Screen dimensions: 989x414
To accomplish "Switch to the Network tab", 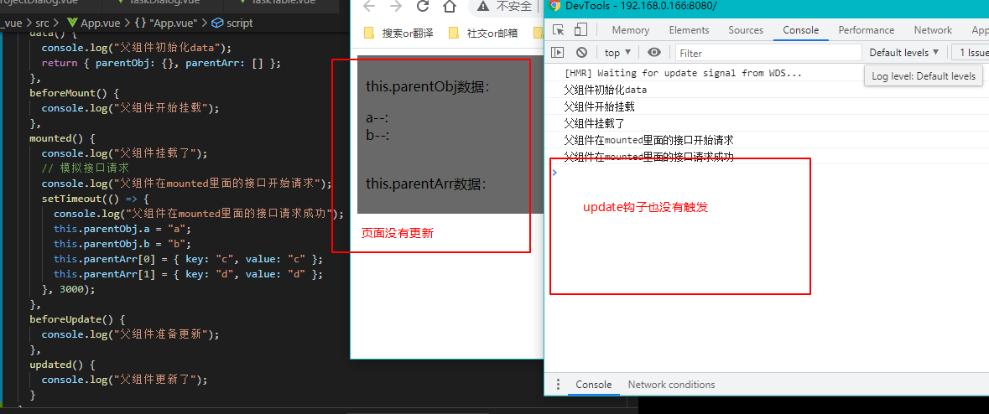I will [x=933, y=30].
